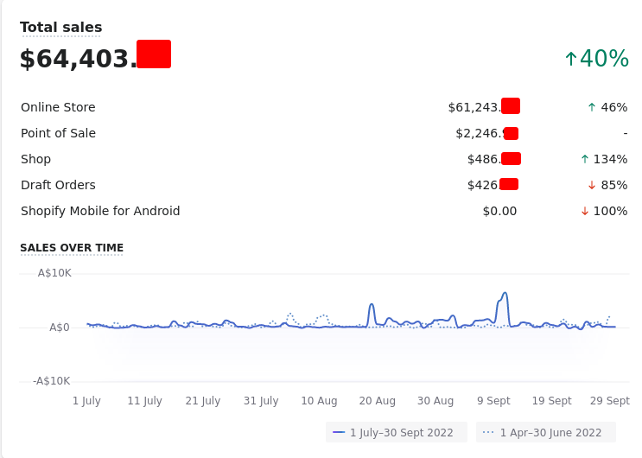Click the Total sales heading
642x458 pixels.
(x=60, y=28)
